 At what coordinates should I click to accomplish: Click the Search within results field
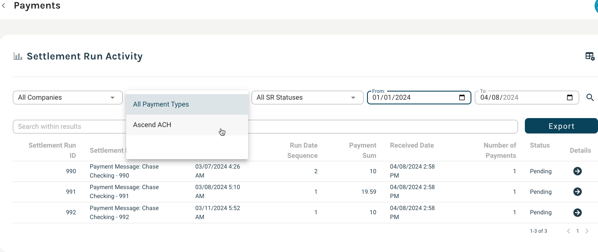68,127
